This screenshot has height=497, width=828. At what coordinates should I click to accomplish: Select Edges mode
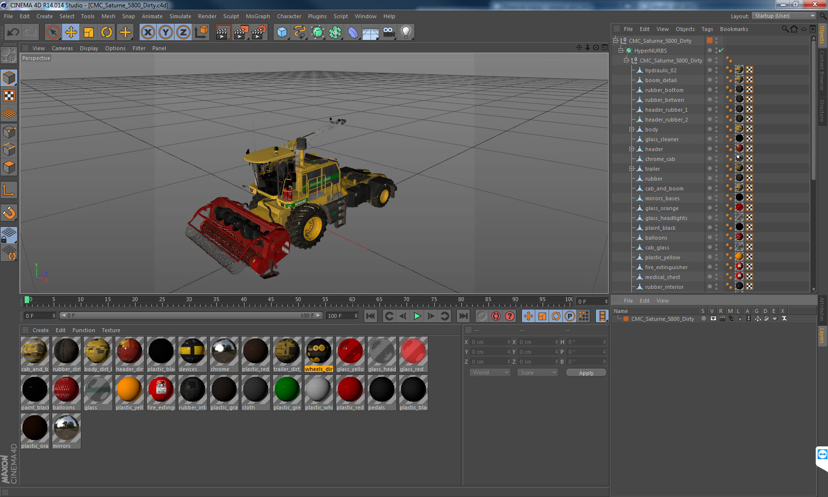[9, 150]
